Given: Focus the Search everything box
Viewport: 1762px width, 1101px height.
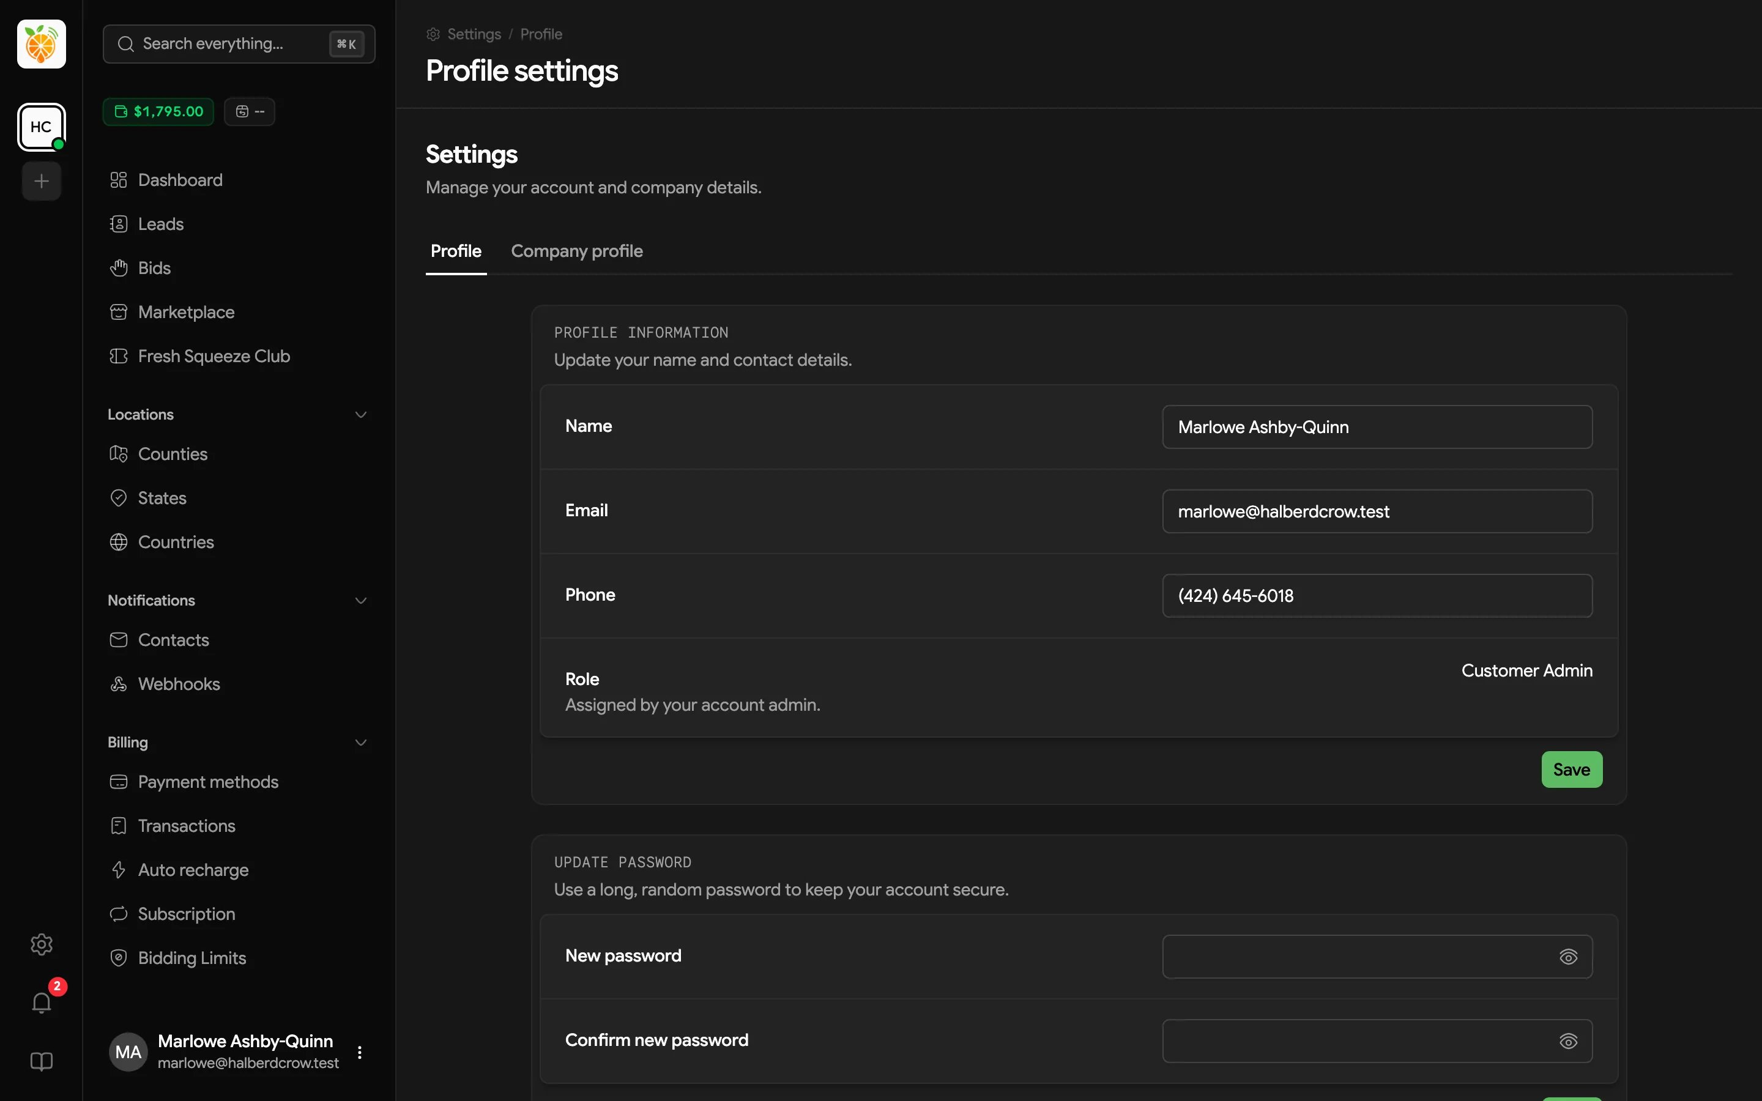Looking at the screenshot, I should click(239, 43).
